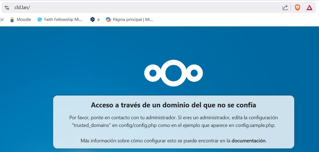Viewport: 319px width, 152px height.
Task: Open the Página principal bookmark
Action: [129, 20]
